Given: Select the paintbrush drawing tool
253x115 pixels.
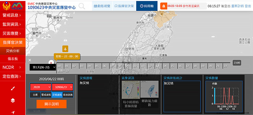Looking at the screenshot, I should pyautogui.click(x=13, y=88).
